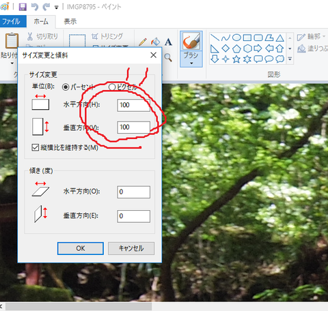328x311 pixels.
Task: Click the Undo arrow in title bar
Action: [x=35, y=7]
